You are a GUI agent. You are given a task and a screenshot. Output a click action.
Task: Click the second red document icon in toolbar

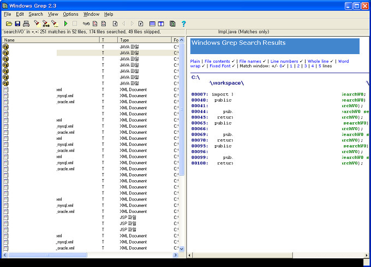104,23
